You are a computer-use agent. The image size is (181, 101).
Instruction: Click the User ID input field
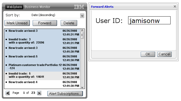coord(149,20)
